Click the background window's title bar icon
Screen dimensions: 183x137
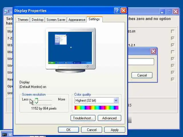[7, 11]
